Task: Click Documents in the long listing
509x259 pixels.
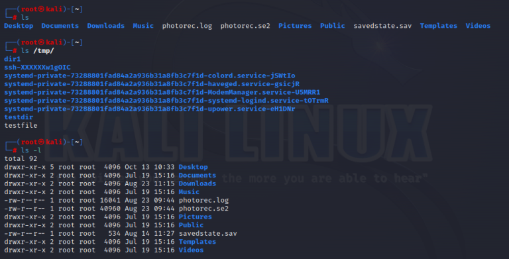Action: [x=198, y=176]
